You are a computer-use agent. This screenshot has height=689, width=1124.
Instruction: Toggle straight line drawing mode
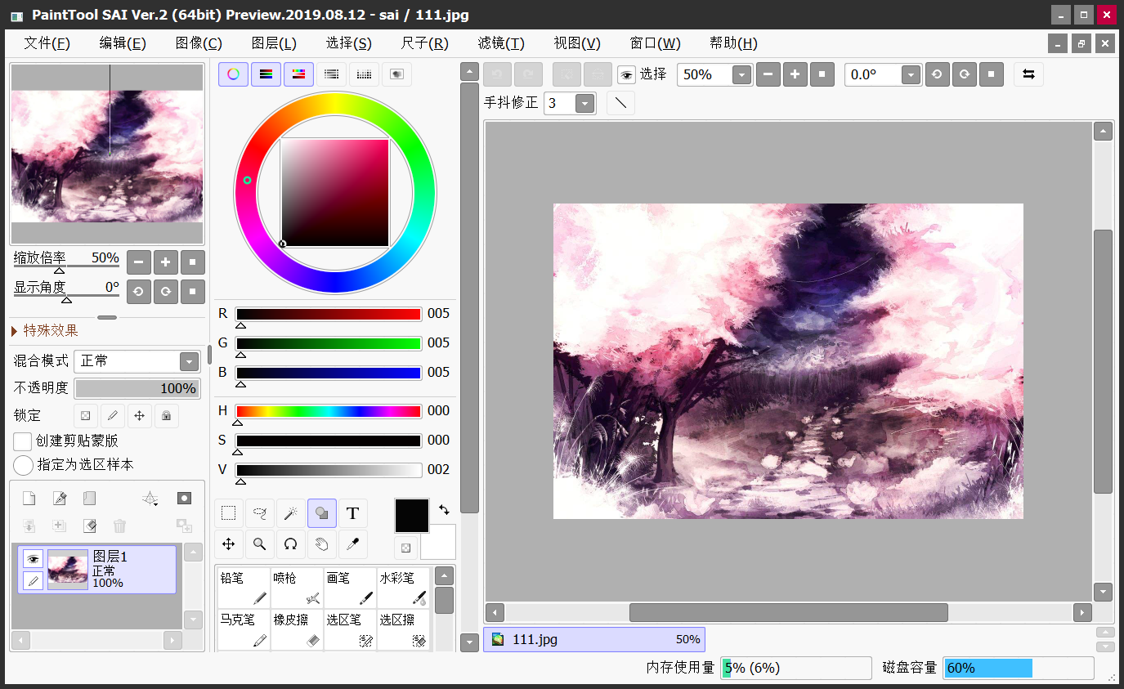pyautogui.click(x=620, y=103)
